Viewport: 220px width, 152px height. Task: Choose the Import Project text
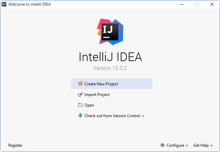[97, 95]
